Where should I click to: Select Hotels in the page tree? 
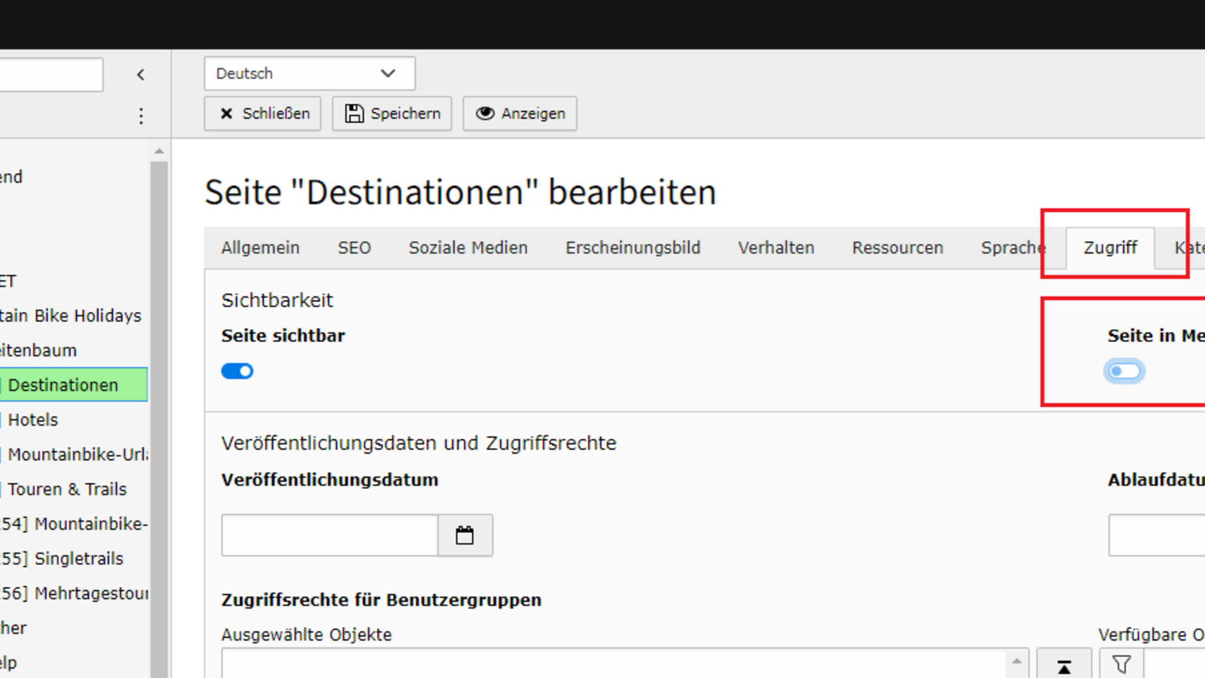tap(33, 420)
